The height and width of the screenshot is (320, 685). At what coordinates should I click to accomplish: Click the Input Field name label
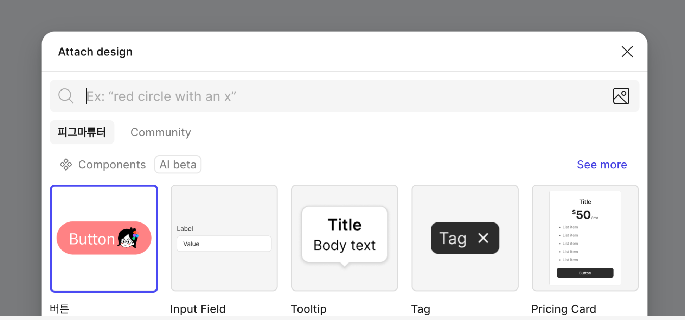click(x=198, y=309)
